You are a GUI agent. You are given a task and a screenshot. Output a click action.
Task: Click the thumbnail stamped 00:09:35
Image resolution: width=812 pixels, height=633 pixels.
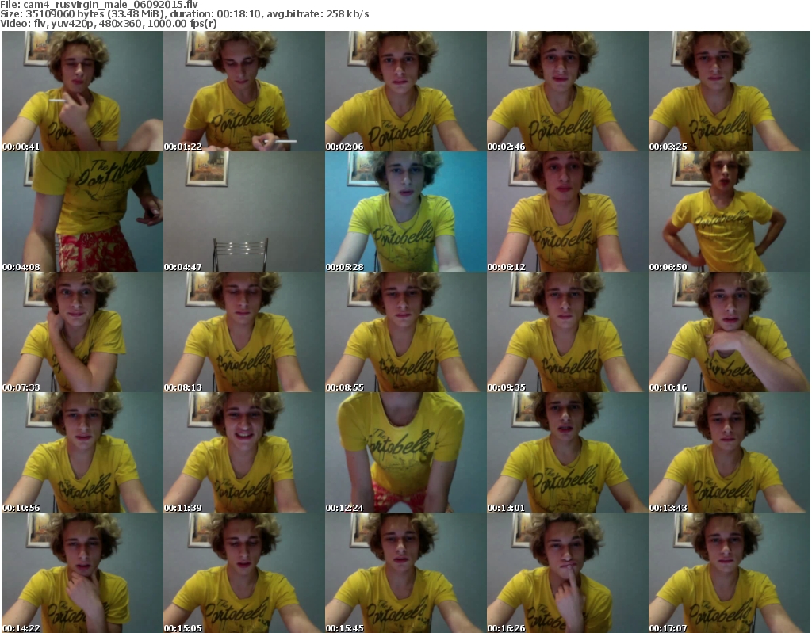click(568, 332)
